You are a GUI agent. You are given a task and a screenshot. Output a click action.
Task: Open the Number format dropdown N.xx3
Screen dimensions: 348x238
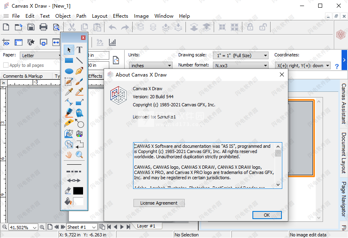pos(241,65)
